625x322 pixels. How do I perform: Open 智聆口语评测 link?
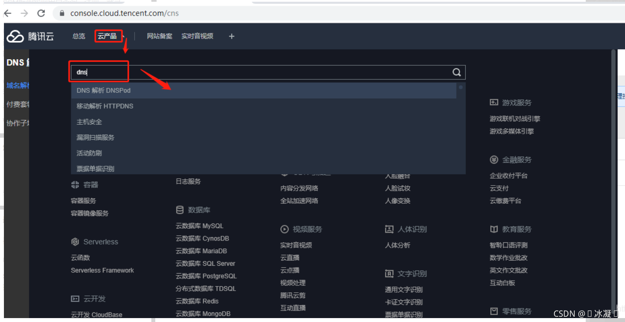pyautogui.click(x=509, y=246)
